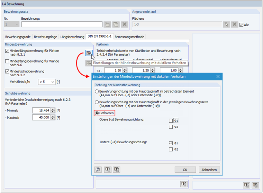The width and height of the screenshot is (263, 193).
Task: Select Hauptzugkraft im betrachteten Element option
Action: coord(97,91)
